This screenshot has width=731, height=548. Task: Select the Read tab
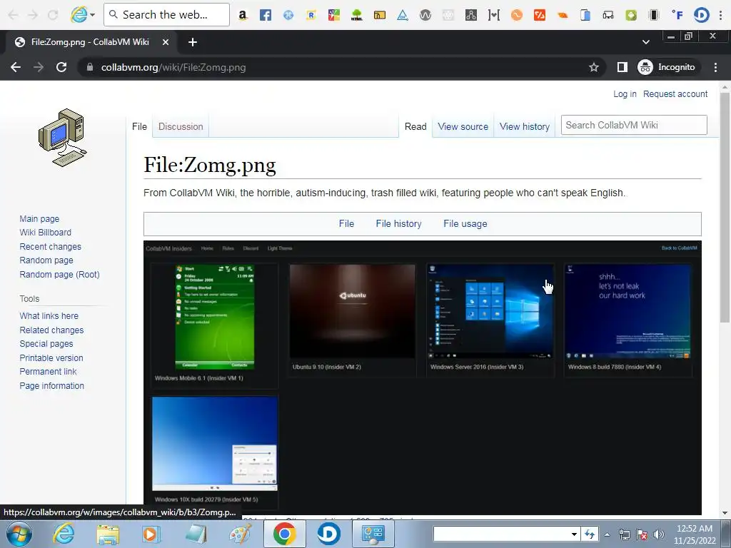click(x=415, y=126)
